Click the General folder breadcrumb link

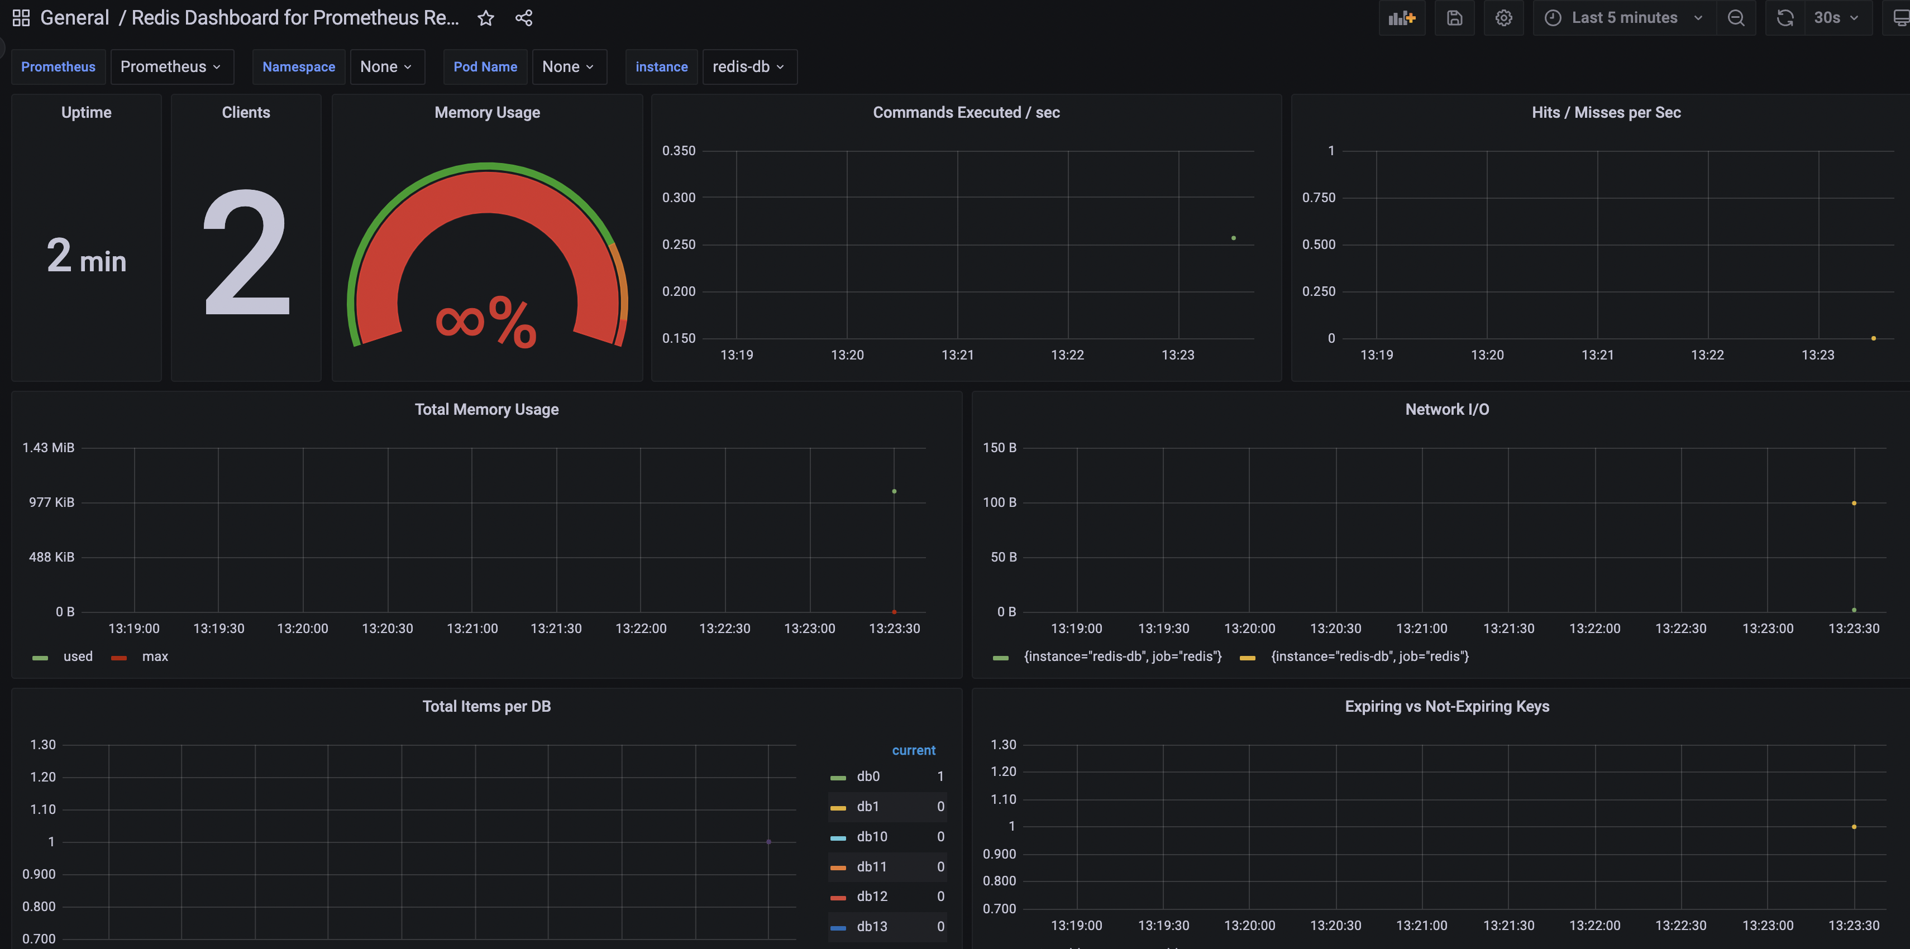pyautogui.click(x=74, y=18)
